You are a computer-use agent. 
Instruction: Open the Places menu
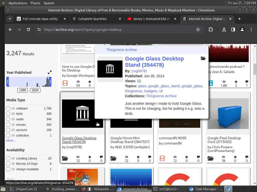35,3
